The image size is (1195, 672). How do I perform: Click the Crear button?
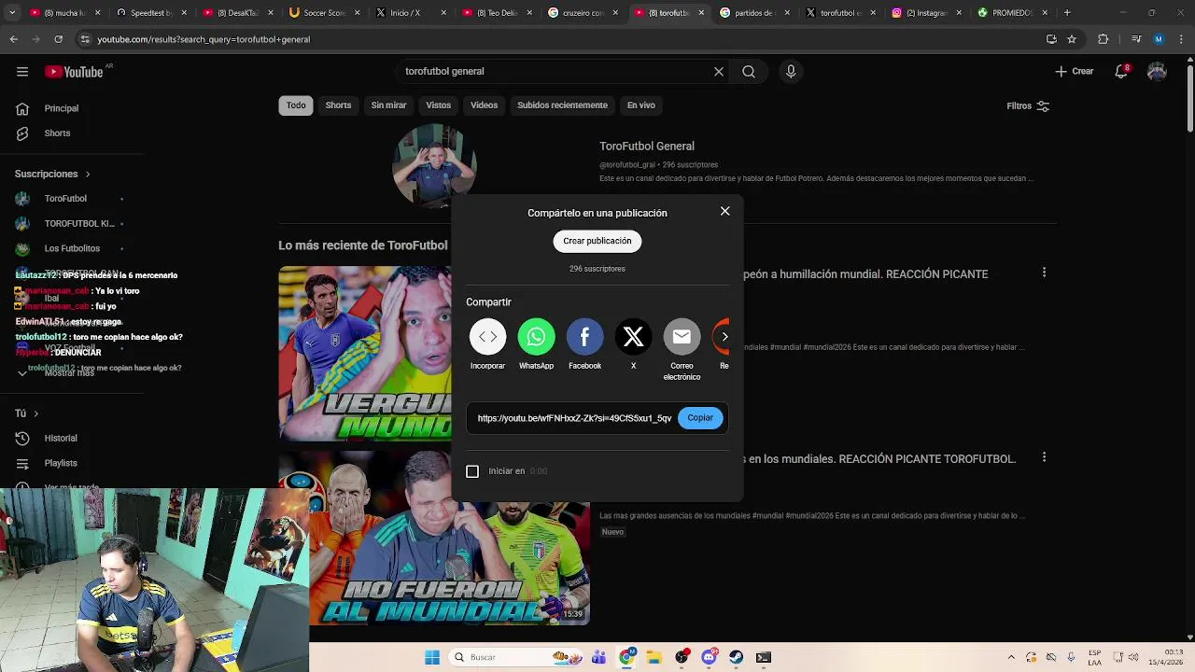1075,72
